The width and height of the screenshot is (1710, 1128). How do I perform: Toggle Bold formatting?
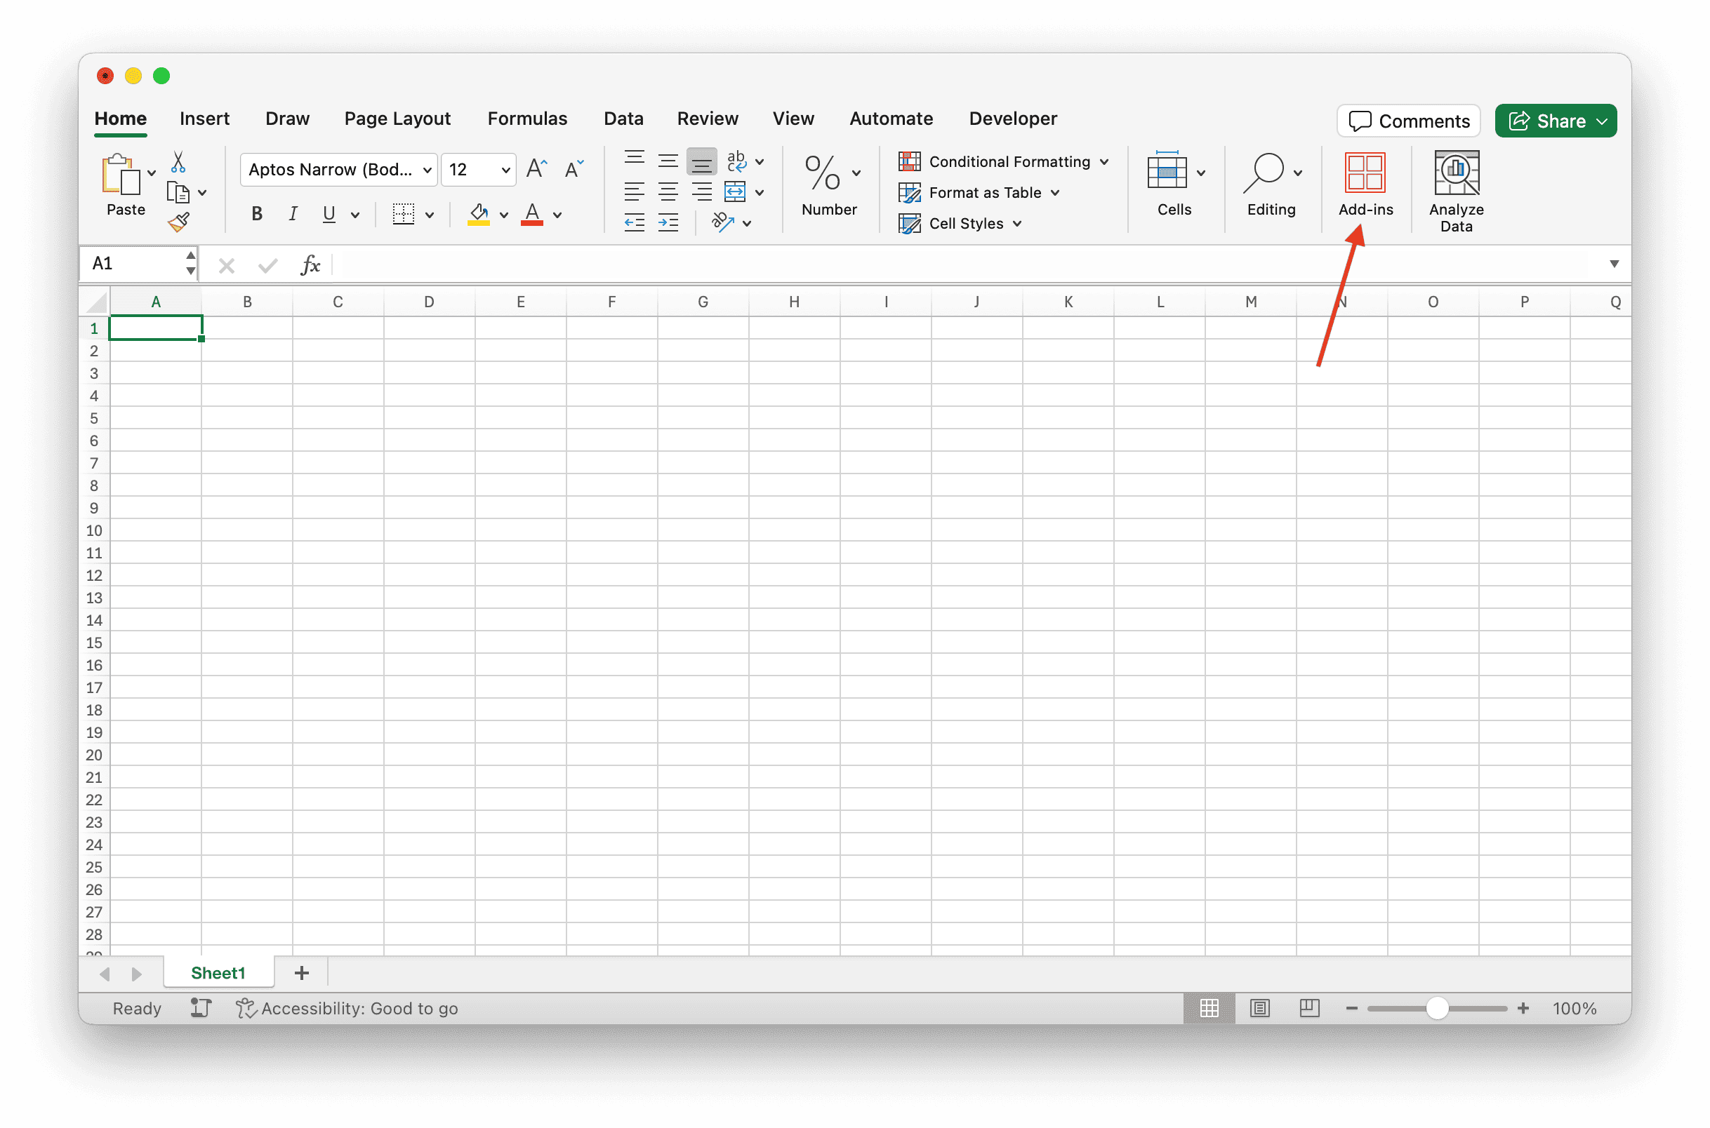(x=256, y=214)
